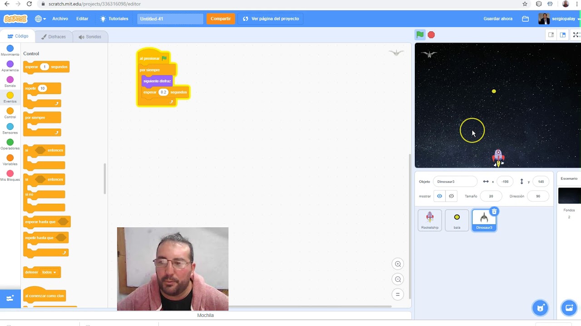The image size is (581, 326).
Task: Bookmark this page with the star icon
Action: (525, 4)
